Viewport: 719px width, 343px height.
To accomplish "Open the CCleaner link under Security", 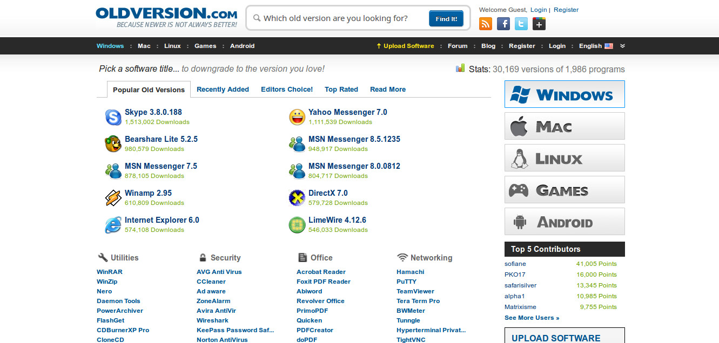I will click(x=211, y=282).
